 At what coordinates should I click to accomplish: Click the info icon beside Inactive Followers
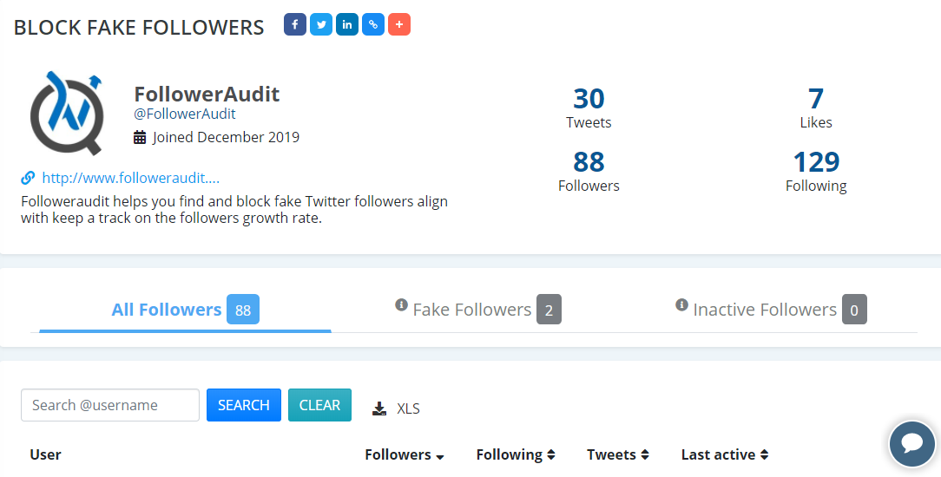(681, 304)
